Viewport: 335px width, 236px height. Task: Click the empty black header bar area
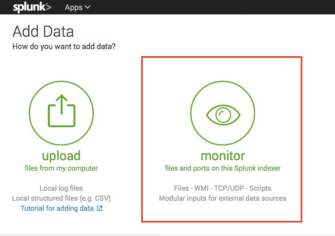215,7
